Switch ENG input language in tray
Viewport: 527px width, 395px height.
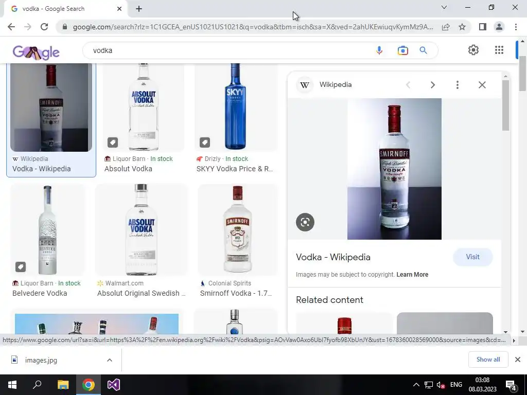click(456, 385)
